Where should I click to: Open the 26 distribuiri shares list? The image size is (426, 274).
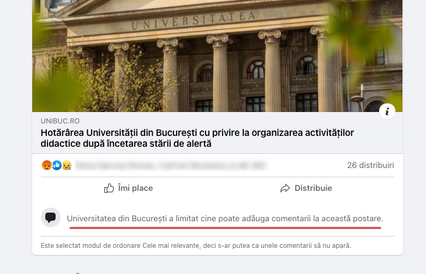point(370,165)
